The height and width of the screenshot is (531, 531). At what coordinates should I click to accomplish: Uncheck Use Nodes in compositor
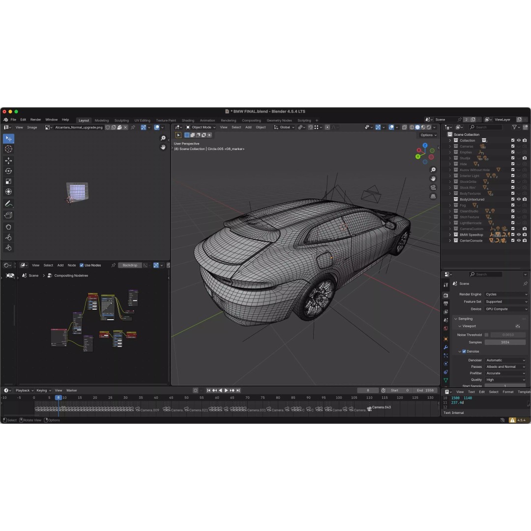click(x=82, y=265)
